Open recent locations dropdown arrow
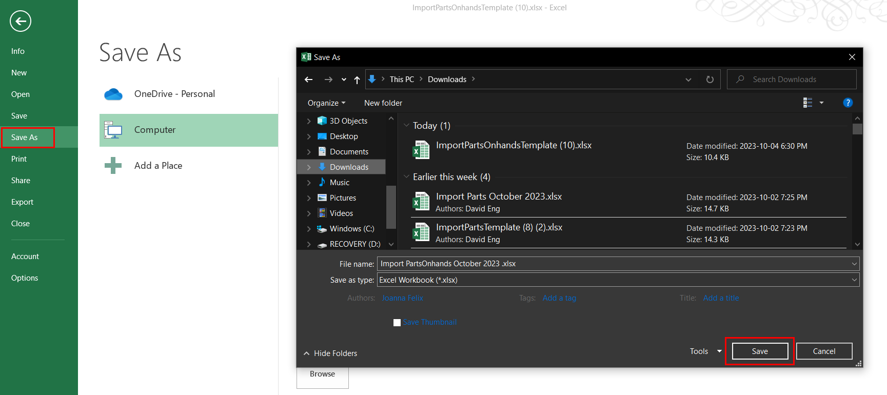887x395 pixels. click(344, 80)
